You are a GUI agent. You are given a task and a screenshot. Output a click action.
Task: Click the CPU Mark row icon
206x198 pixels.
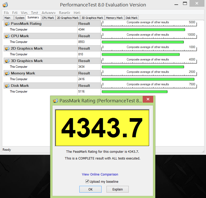click(7, 36)
